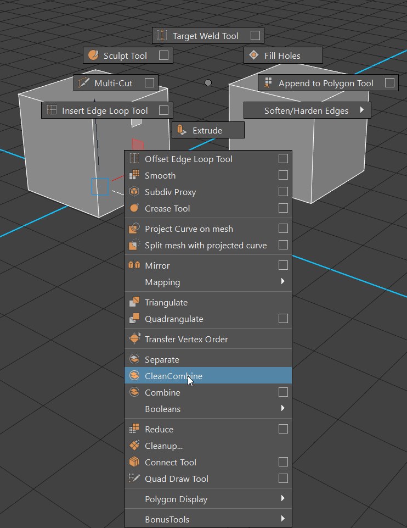Open Crease Tool options box
The height and width of the screenshot is (528, 407).
(283, 208)
